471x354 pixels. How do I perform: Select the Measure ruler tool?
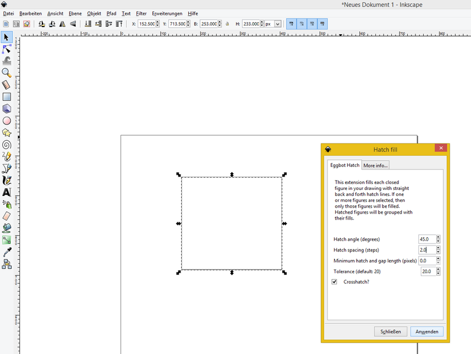pos(6,85)
